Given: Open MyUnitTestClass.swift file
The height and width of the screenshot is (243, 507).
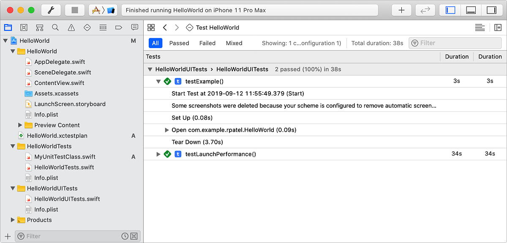Looking at the screenshot, I should (x=65, y=157).
